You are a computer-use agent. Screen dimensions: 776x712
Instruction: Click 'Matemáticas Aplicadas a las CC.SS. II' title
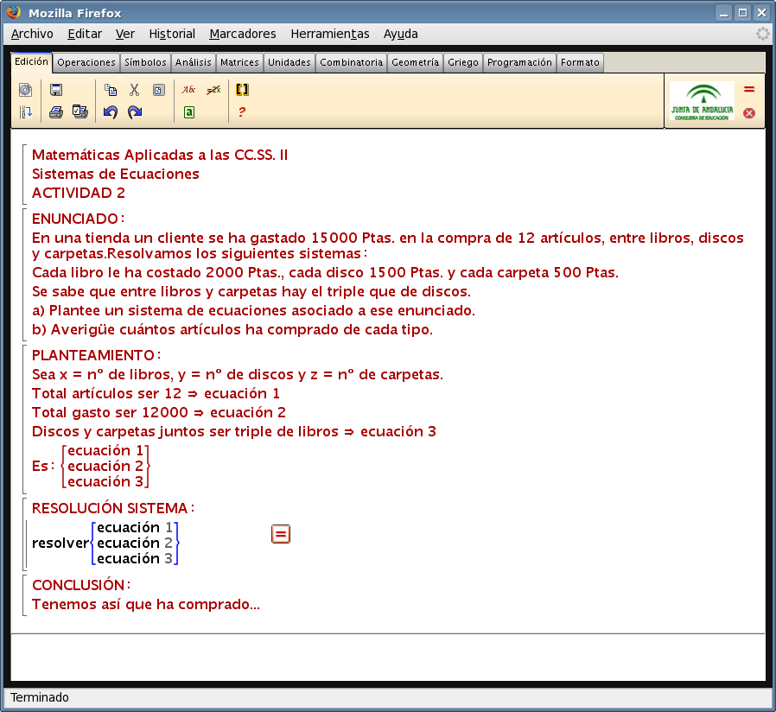pos(160,155)
